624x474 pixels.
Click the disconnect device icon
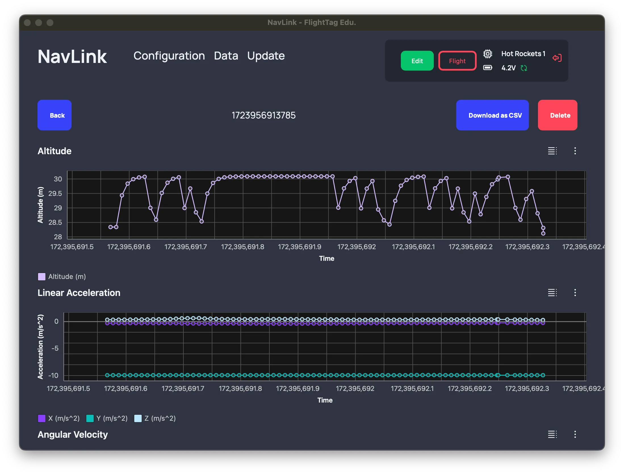pos(557,58)
